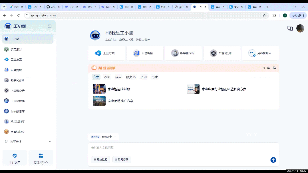The image size is (308, 173).
Task: Switch to the 资讯 recommendation tab
Action: point(144,77)
